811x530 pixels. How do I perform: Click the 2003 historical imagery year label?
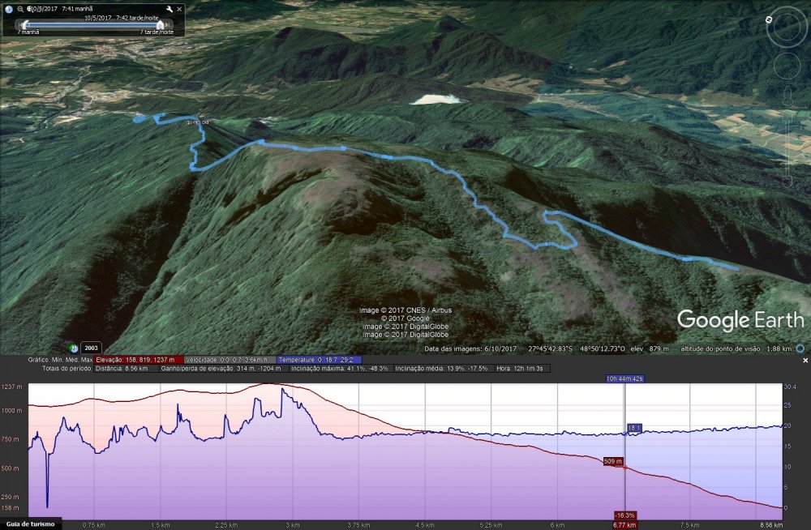[91, 348]
